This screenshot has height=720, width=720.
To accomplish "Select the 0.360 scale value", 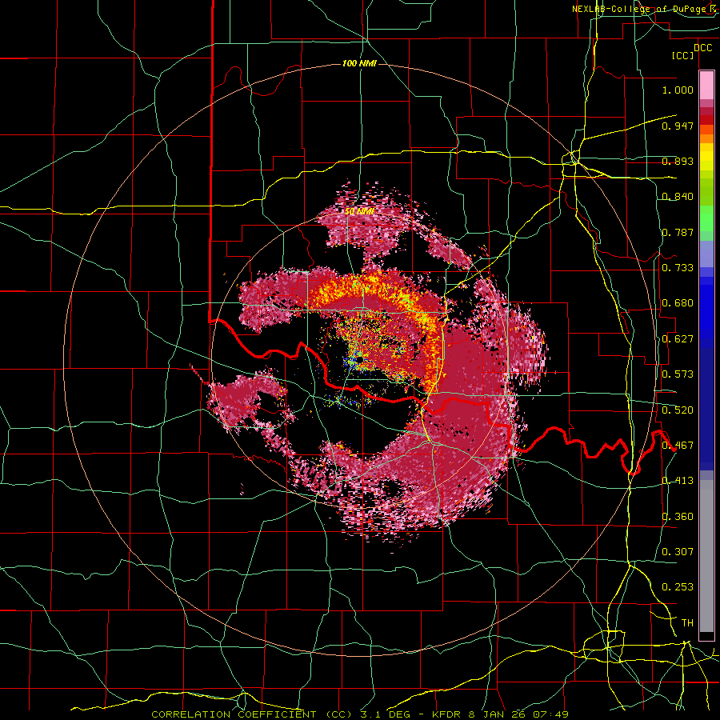I will pyautogui.click(x=678, y=517).
